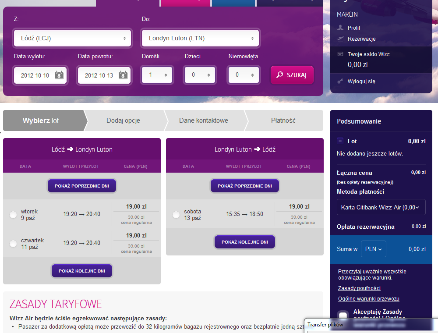Open the return date calendar icon

(x=124, y=75)
